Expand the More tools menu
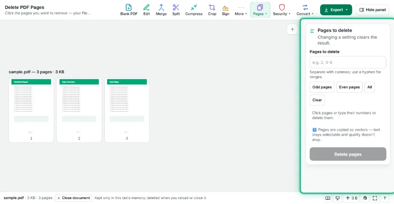This screenshot has height=204, width=394. [241, 10]
